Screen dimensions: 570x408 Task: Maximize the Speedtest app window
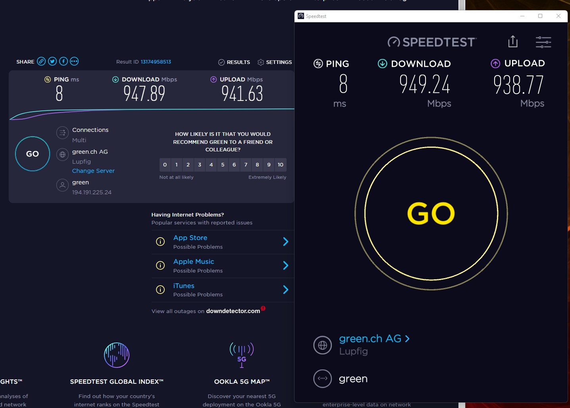[x=540, y=16]
